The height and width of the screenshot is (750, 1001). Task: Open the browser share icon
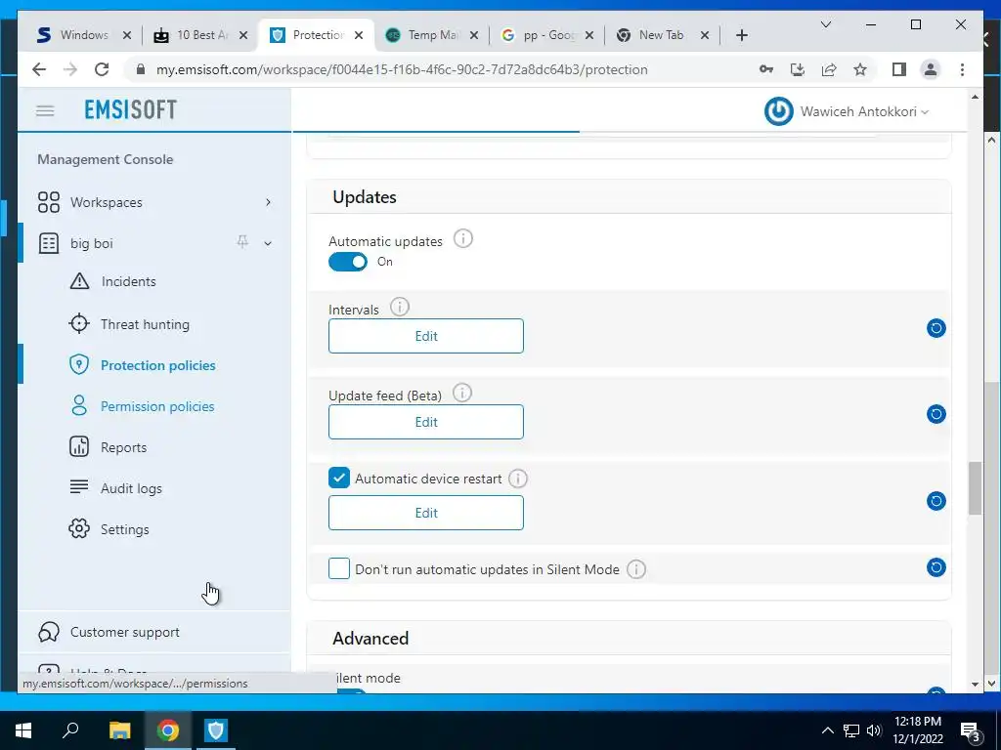pos(829,69)
